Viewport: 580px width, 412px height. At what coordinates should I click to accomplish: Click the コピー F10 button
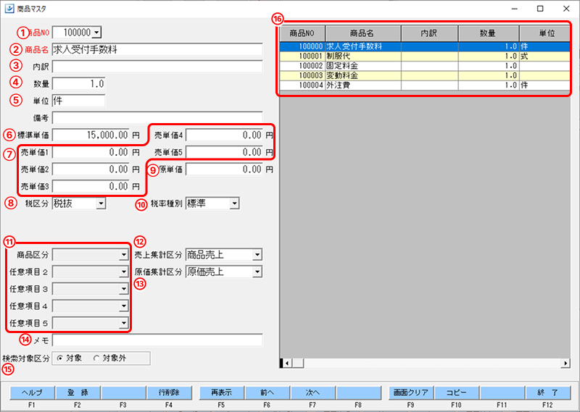(x=457, y=392)
